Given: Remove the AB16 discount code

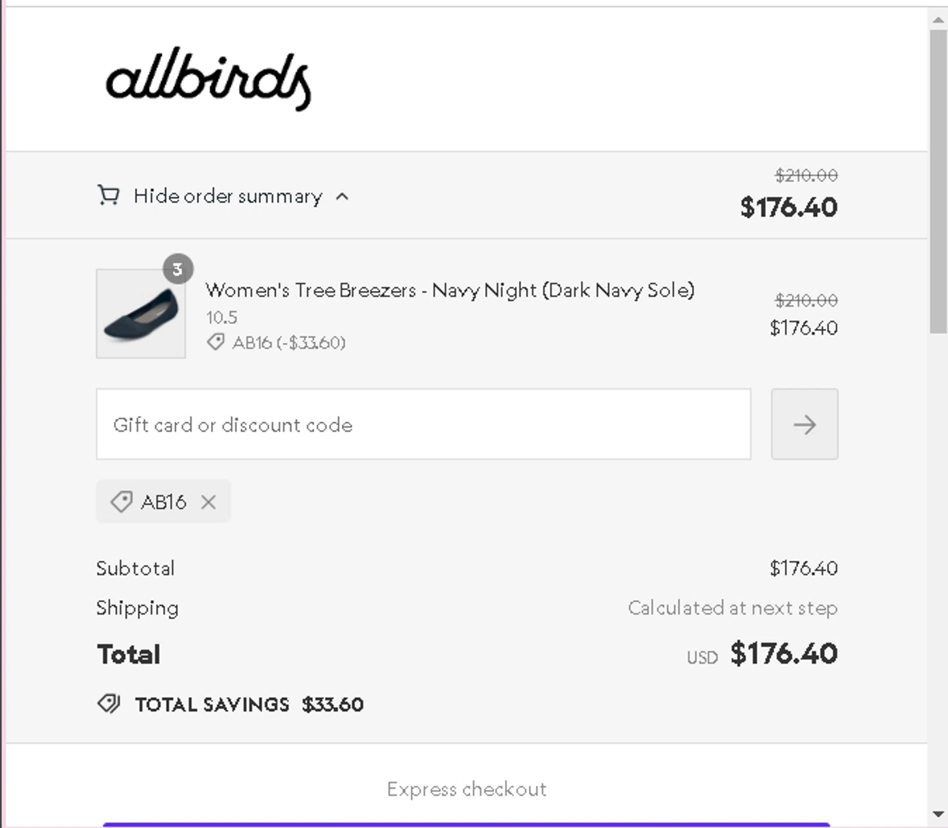Looking at the screenshot, I should [209, 502].
